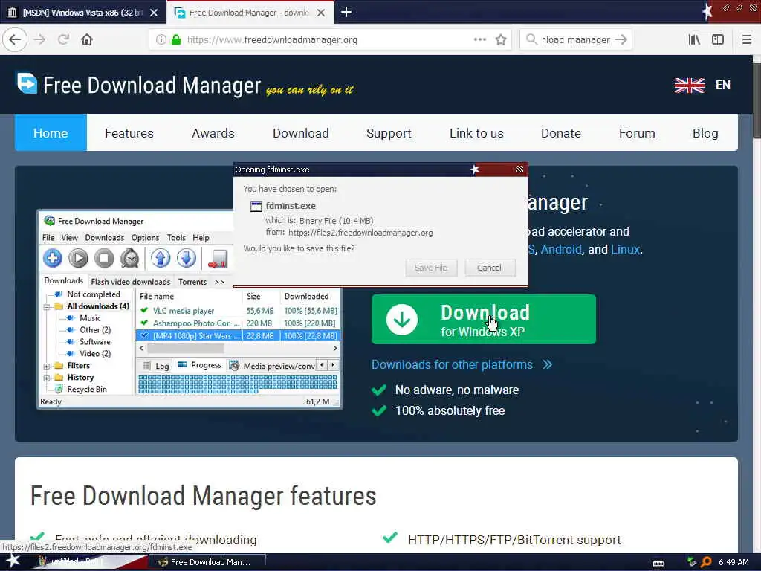Image resolution: width=761 pixels, height=571 pixels.
Task: Open the EN language selector
Action: click(722, 85)
